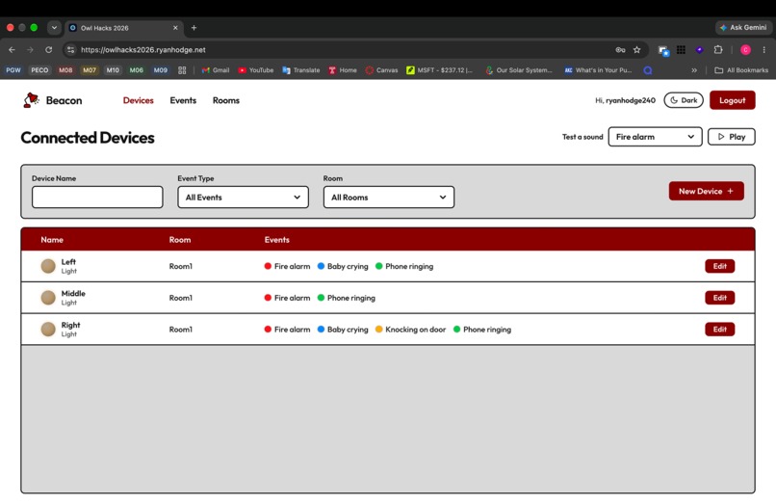776x504 pixels.
Task: Click the Middle device color circle
Action: pyautogui.click(x=48, y=298)
